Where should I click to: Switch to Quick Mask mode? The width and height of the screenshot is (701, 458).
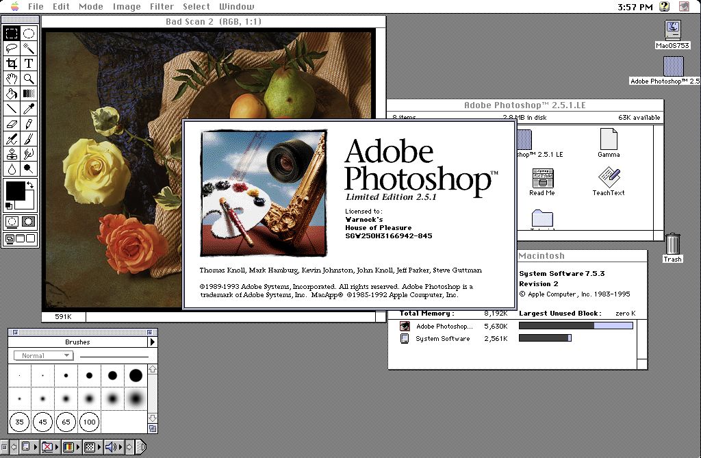[x=29, y=221]
